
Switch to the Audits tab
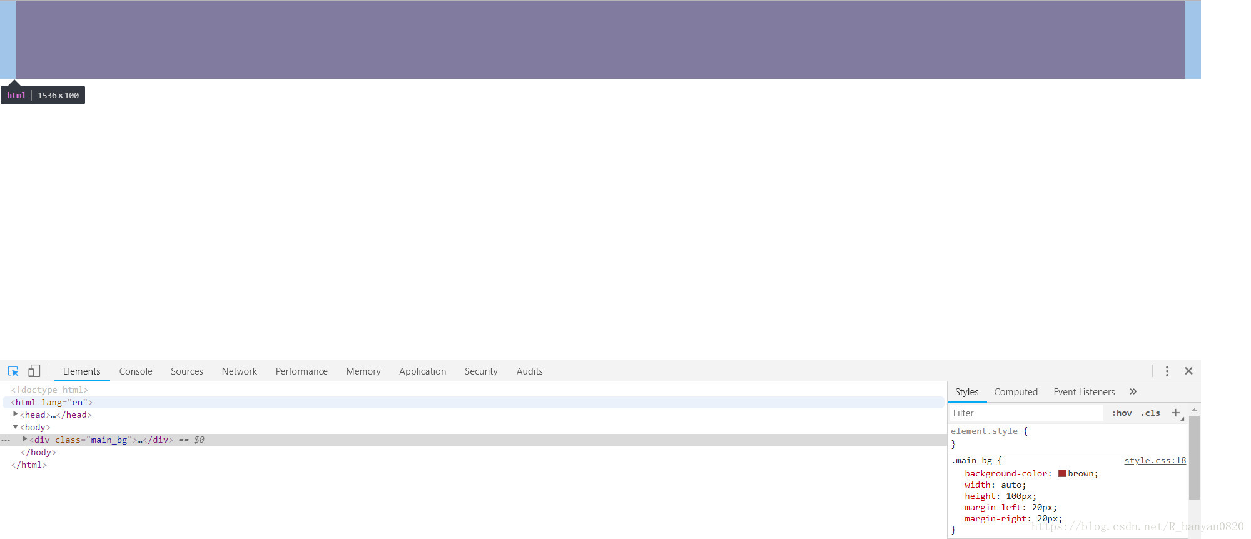[x=530, y=371]
